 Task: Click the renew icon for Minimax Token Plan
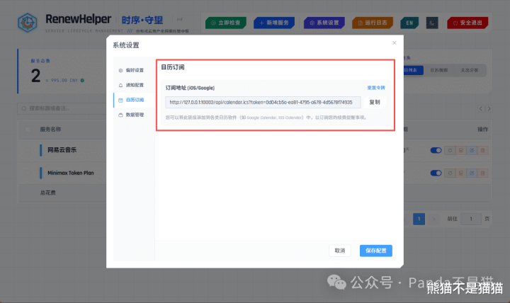[450, 173]
